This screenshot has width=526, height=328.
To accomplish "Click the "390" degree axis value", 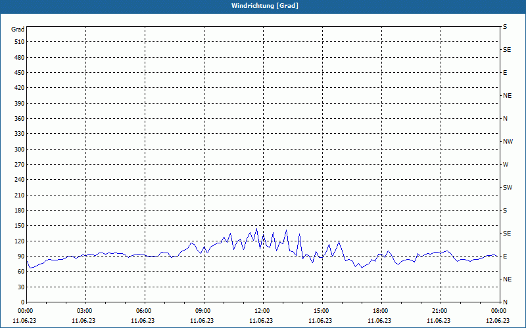I will pyautogui.click(x=20, y=103).
